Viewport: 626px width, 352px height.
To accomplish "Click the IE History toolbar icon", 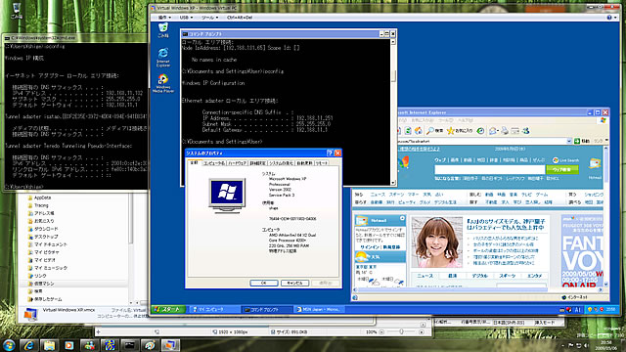I will 481,130.
